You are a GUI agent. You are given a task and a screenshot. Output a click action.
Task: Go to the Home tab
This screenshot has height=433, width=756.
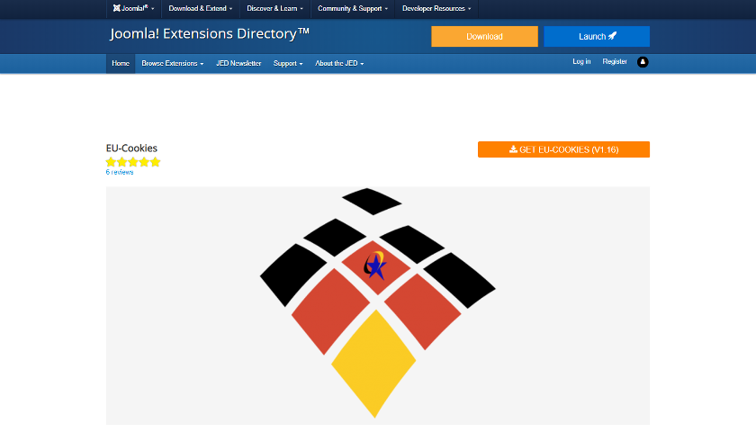(x=121, y=64)
